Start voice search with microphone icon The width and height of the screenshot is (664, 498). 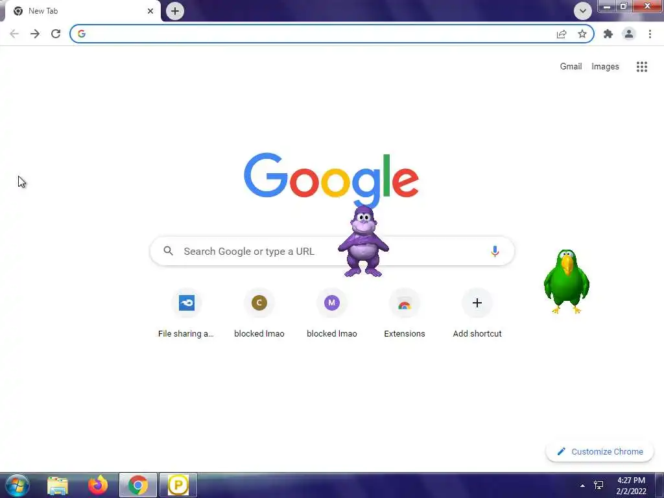(x=495, y=251)
